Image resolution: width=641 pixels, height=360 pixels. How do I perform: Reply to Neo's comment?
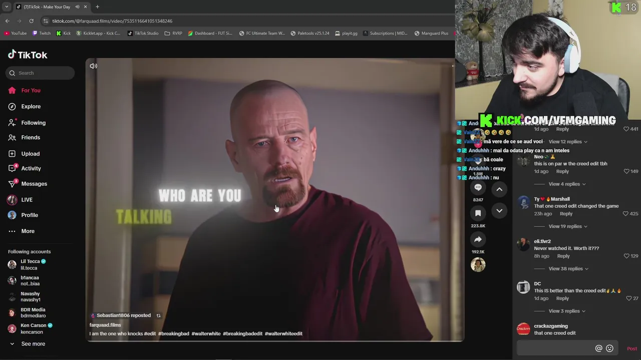(562, 171)
